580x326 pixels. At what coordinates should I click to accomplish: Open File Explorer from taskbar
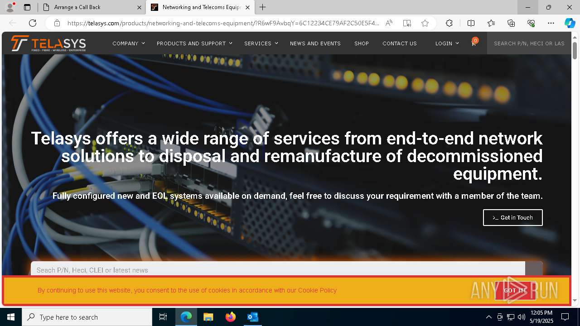tap(208, 317)
